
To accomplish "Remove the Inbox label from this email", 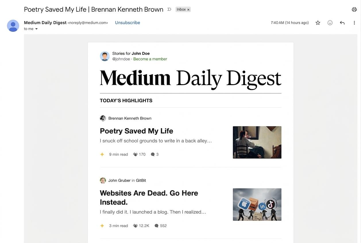I will 188,9.
